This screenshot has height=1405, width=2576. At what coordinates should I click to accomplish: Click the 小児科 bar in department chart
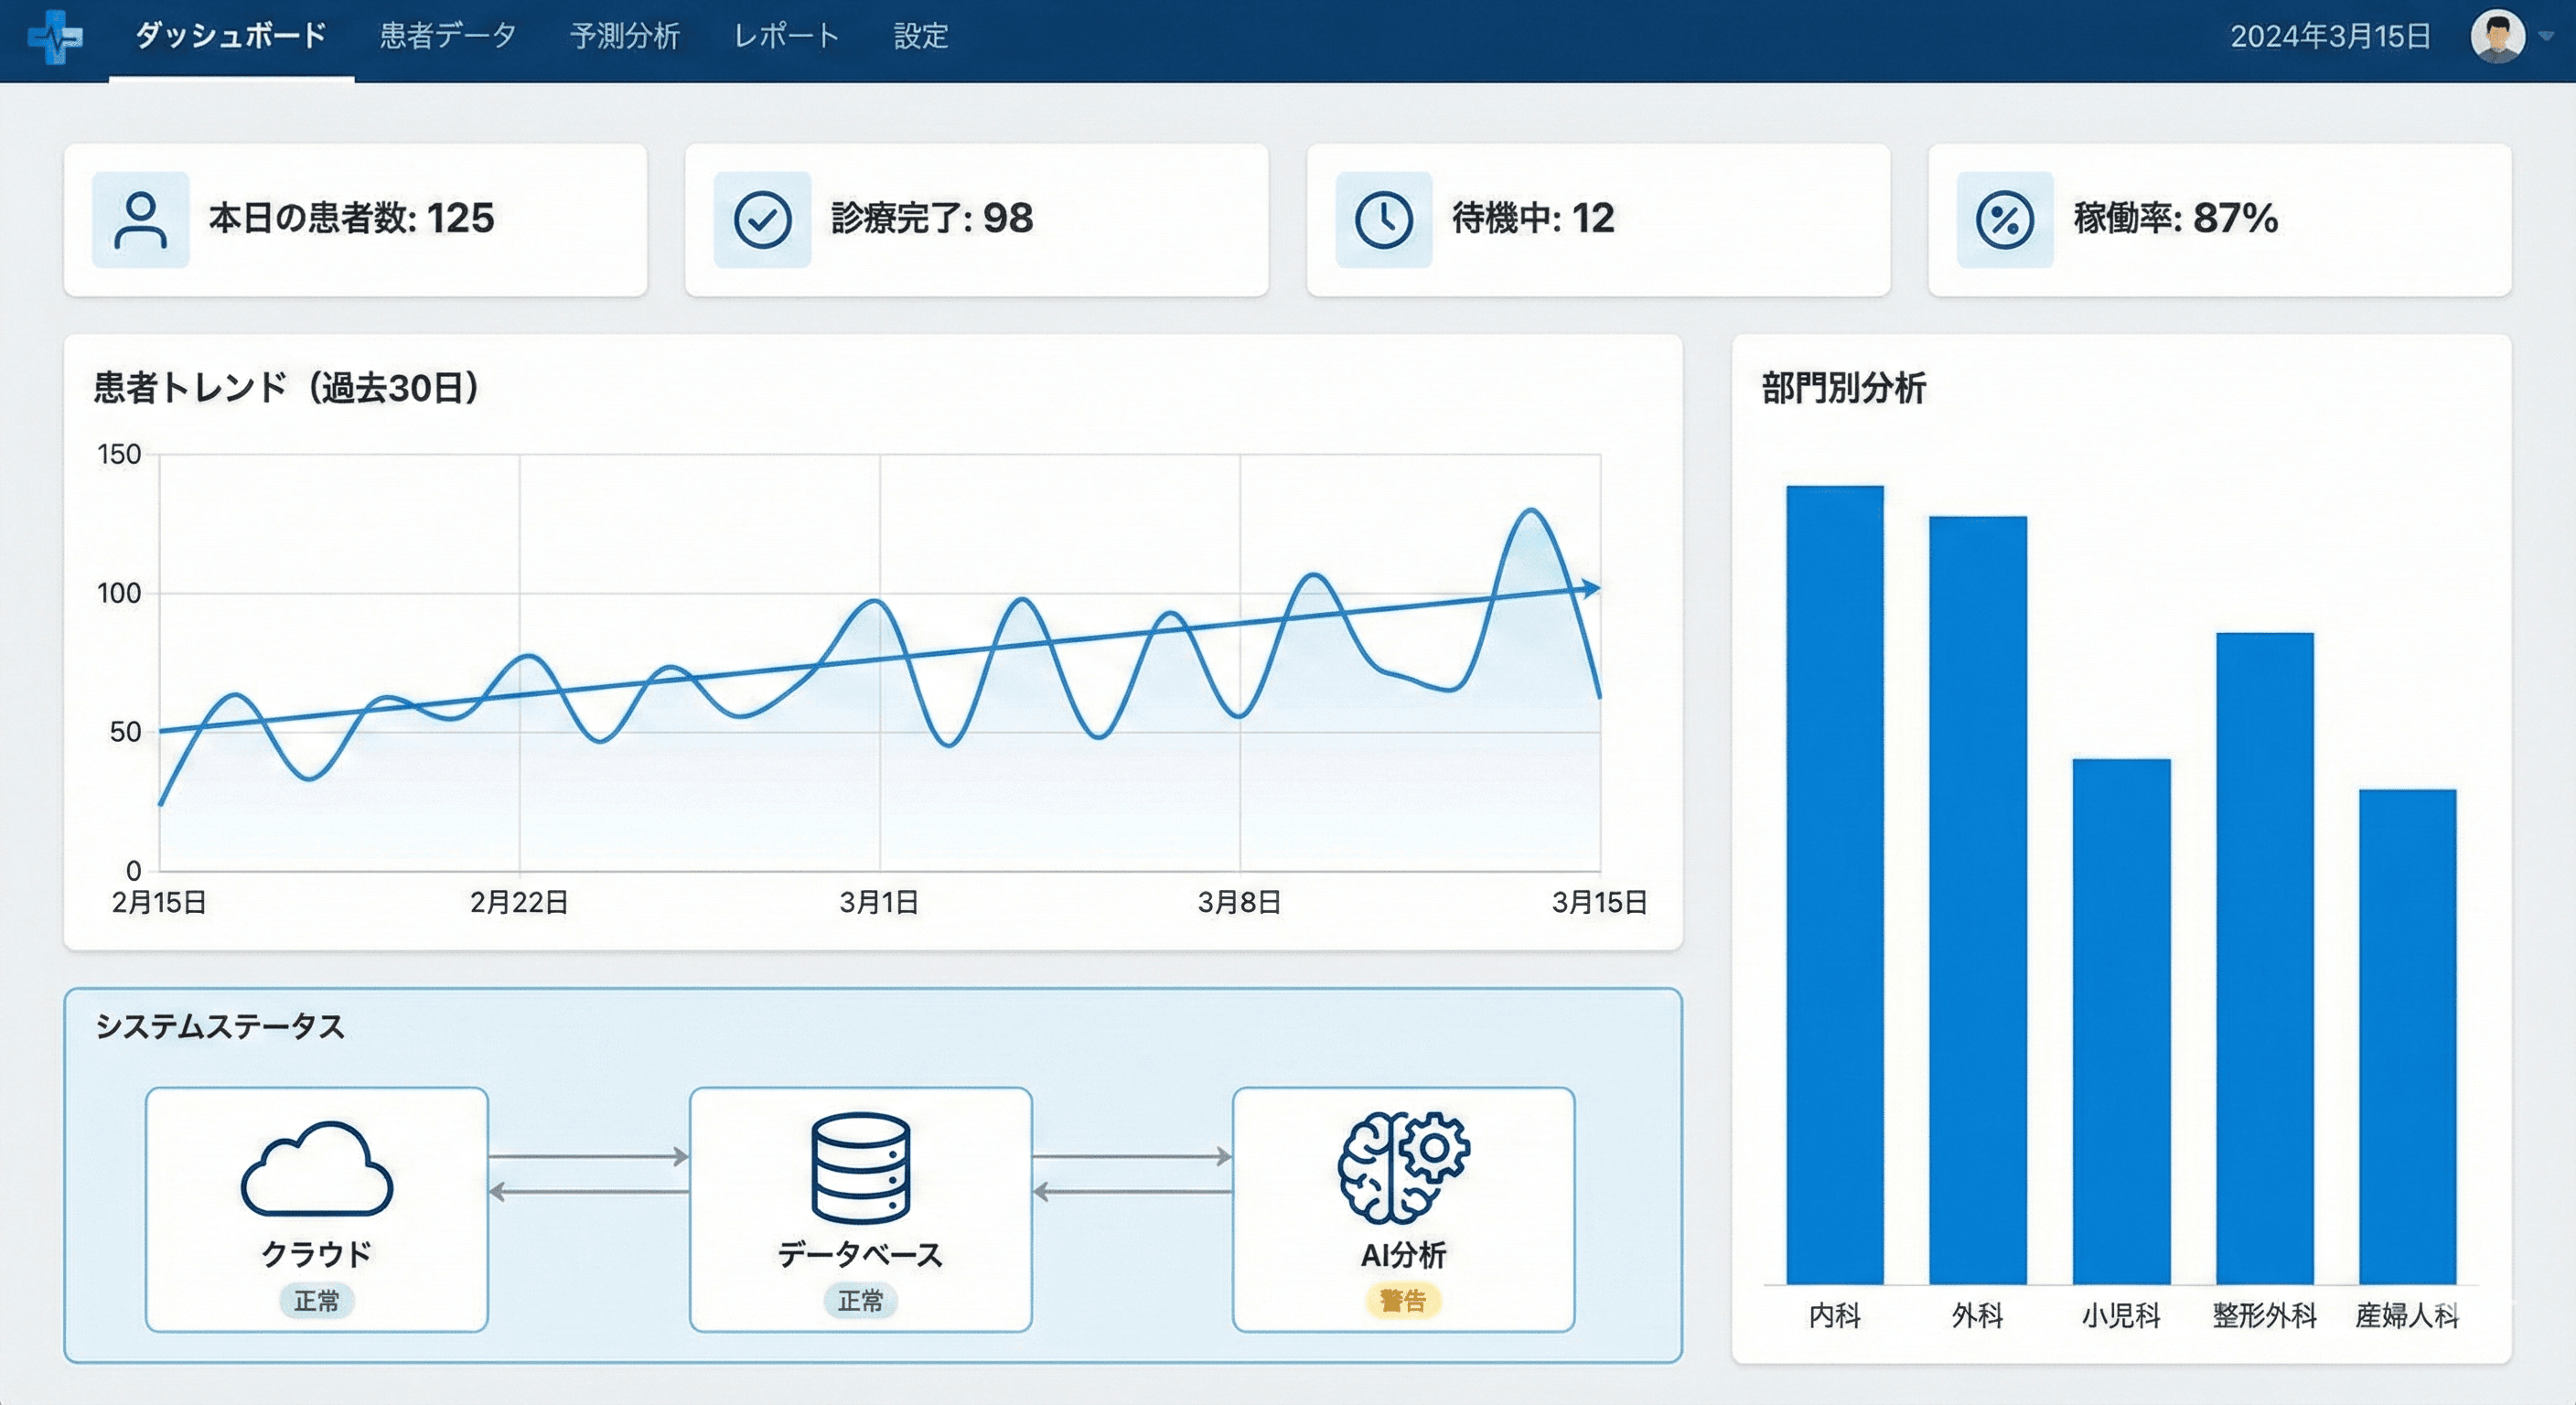click(x=2121, y=1020)
